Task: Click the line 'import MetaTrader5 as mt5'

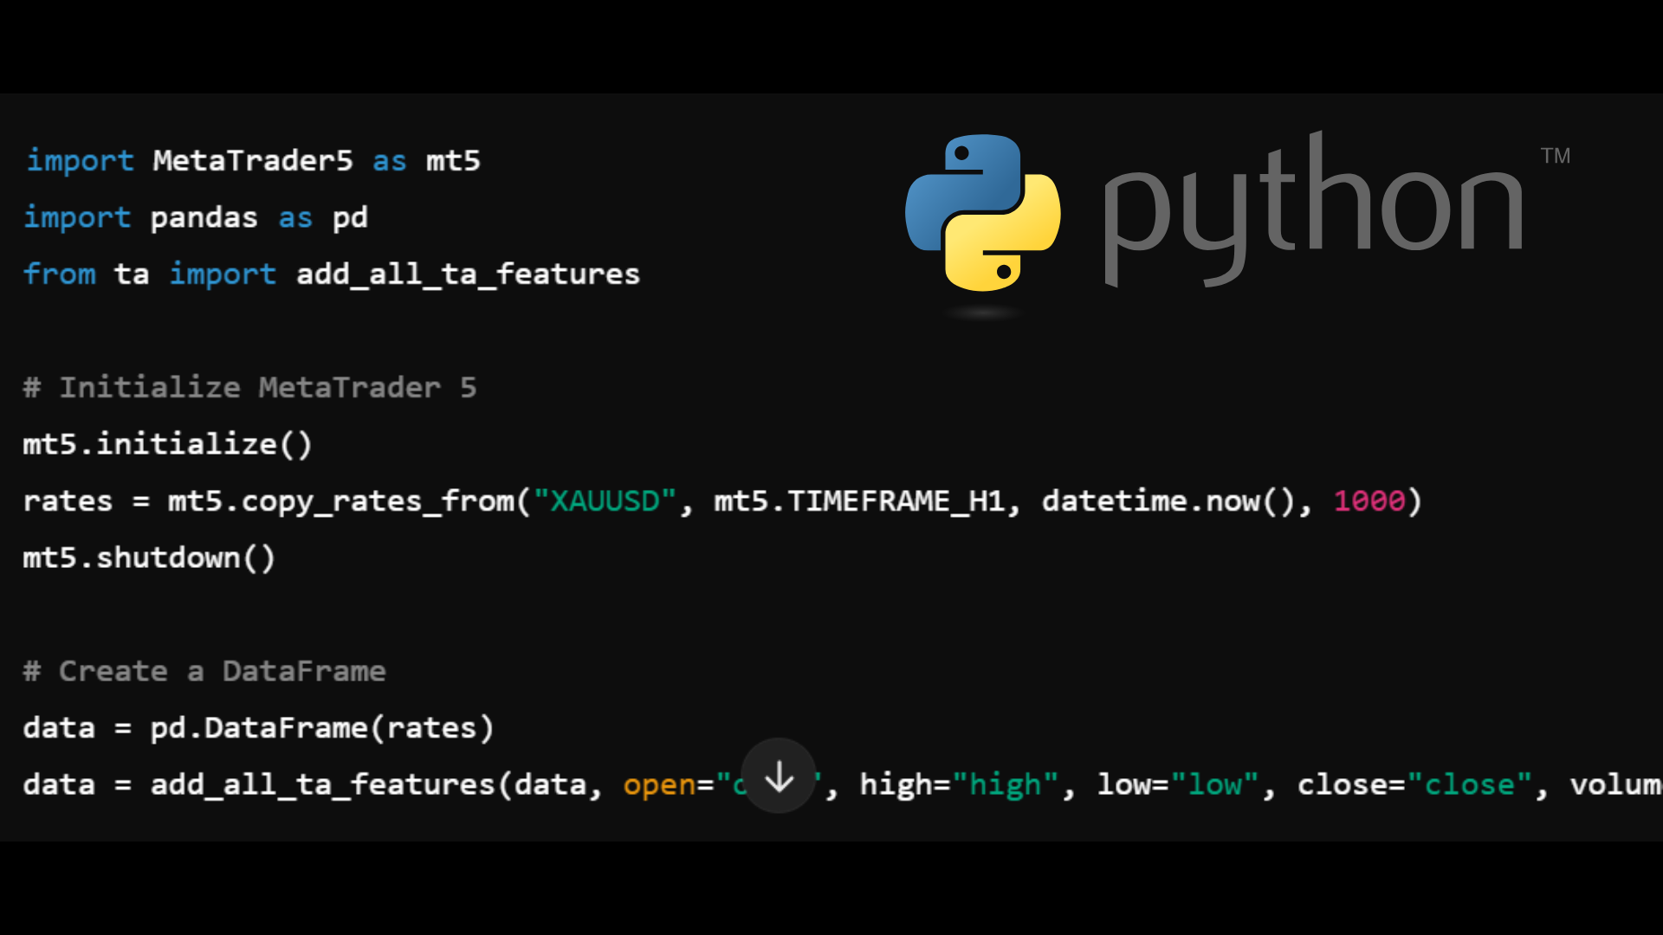Action: pyautogui.click(x=253, y=161)
